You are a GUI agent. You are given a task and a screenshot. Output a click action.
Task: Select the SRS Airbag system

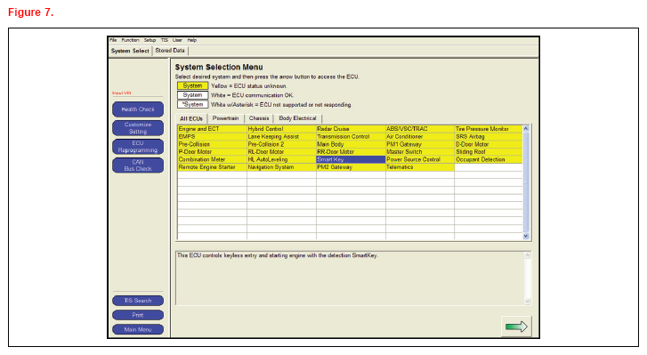(x=489, y=136)
